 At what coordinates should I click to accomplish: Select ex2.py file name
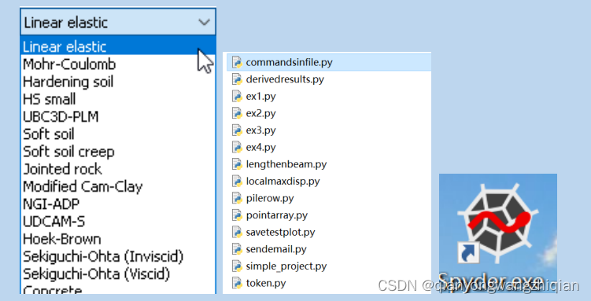[x=260, y=114]
